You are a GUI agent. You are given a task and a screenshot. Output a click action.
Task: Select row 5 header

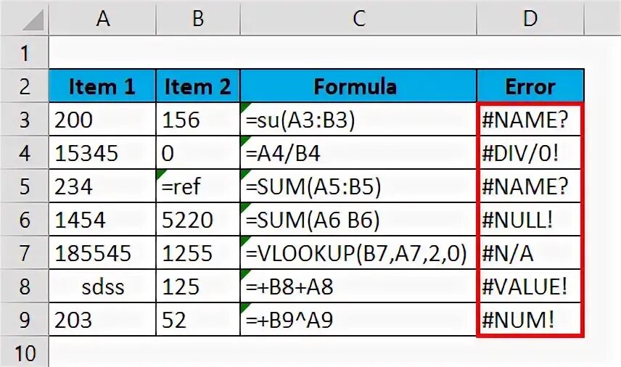tap(24, 186)
